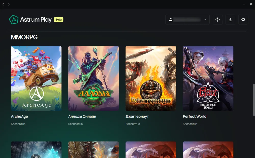
Task: Click the Perfect World game title
Action: [195, 117]
